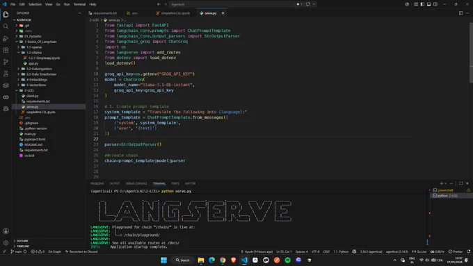473x266 pixels.
Task: Click the Prettier status bar item
Action: (x=456, y=251)
